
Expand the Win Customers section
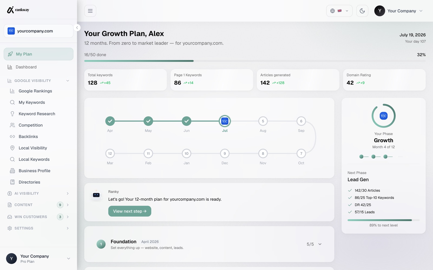point(38,217)
